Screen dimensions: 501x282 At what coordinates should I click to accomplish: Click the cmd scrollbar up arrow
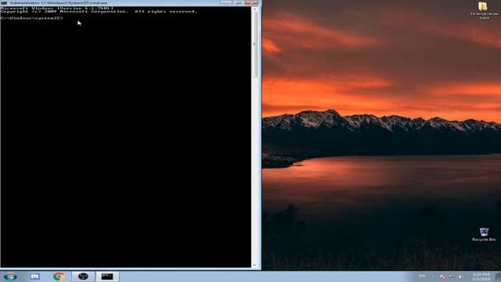tap(254, 9)
